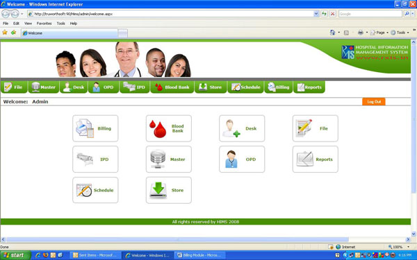Open the Favorites Center star icon
417x260 pixels.
pos(5,33)
